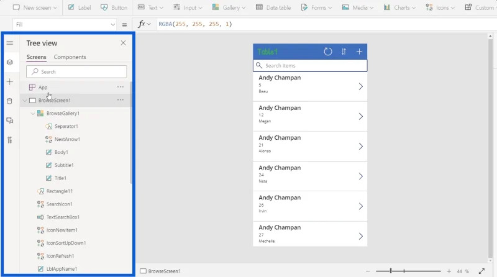Zoom out with the minus icon
Image resolution: width=497 pixels, height=277 pixels.
click(368, 271)
